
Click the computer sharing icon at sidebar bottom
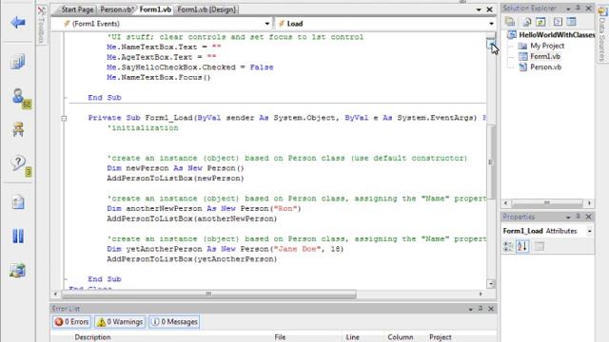tap(18, 270)
